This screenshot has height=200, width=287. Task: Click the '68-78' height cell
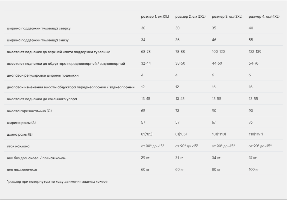pyautogui.click(x=145, y=52)
